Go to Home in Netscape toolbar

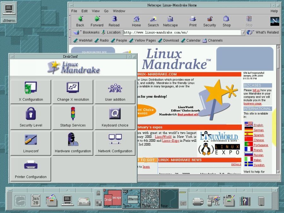pos(136,21)
